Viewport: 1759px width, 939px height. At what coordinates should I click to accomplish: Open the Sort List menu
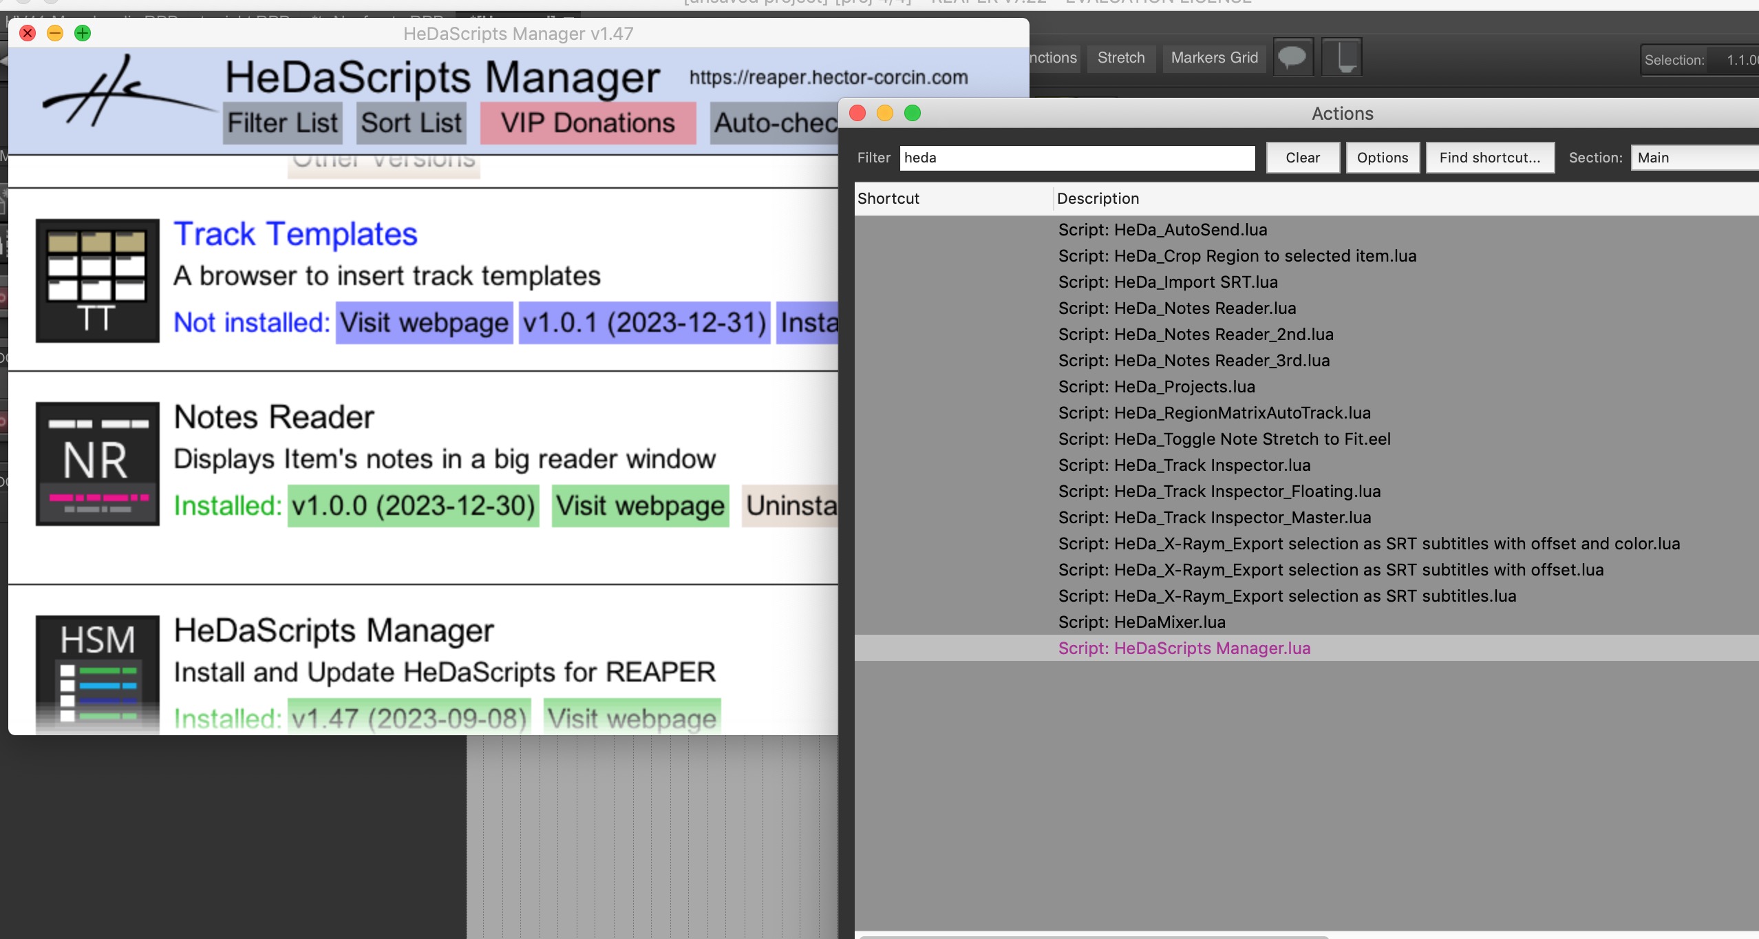pyautogui.click(x=411, y=123)
